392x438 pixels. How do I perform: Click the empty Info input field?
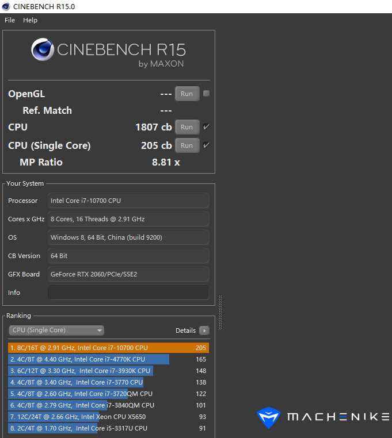point(128,293)
